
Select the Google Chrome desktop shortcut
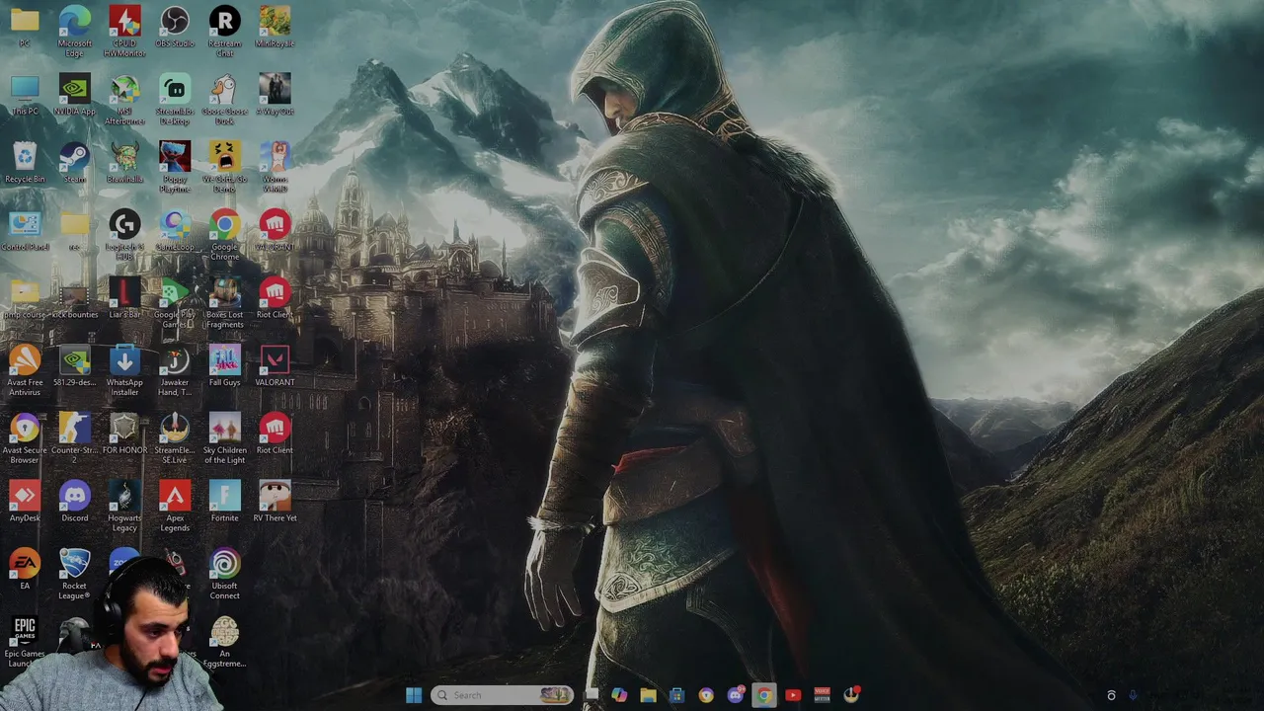click(x=224, y=234)
